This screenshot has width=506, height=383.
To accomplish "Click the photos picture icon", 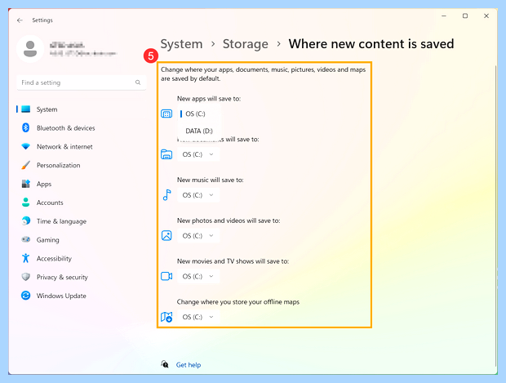I will (166, 236).
